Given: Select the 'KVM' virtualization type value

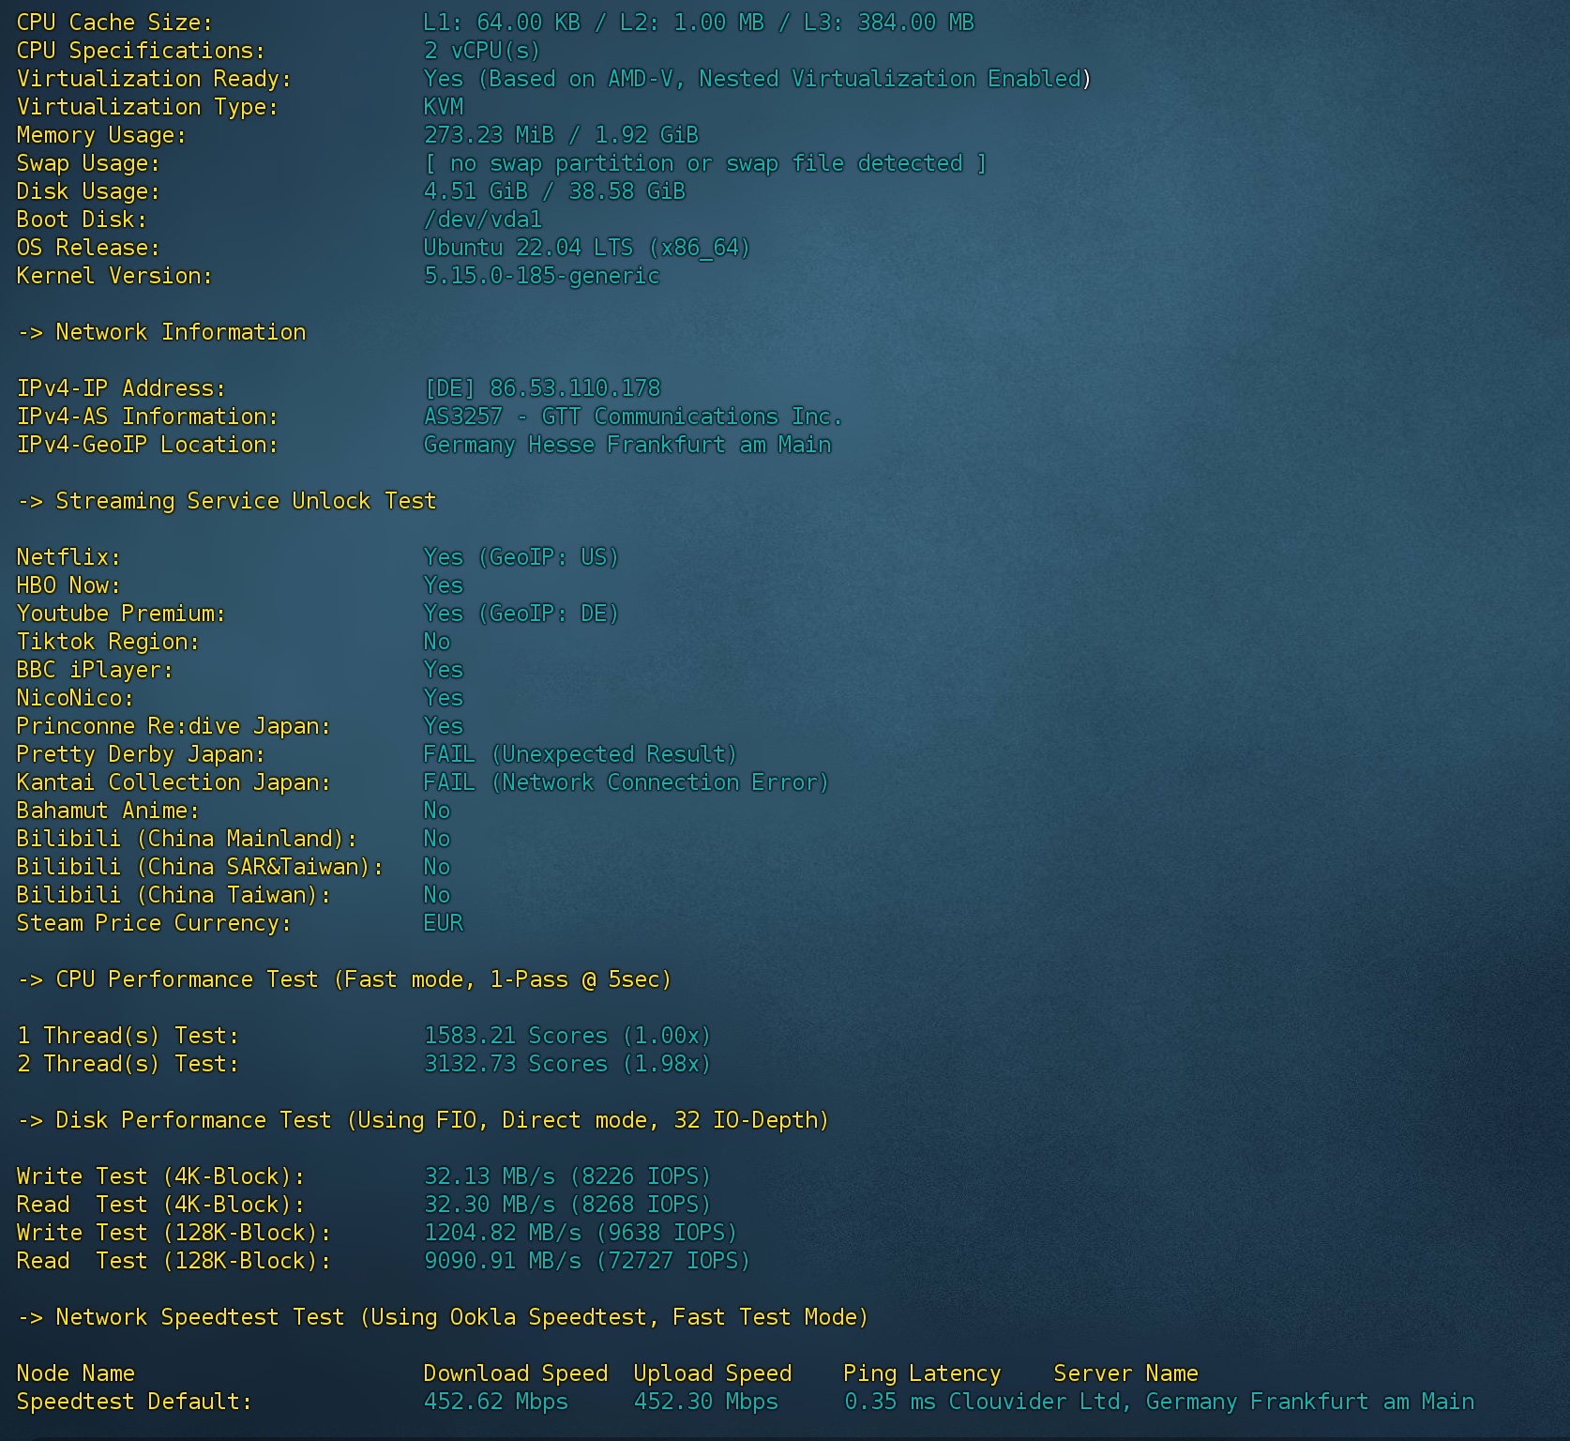Looking at the screenshot, I should point(443,106).
